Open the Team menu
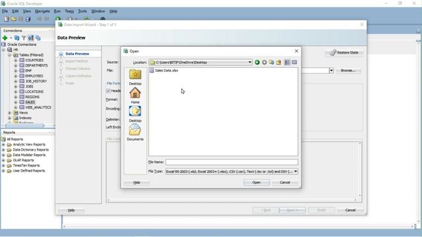The image size is (422, 237). click(69, 11)
